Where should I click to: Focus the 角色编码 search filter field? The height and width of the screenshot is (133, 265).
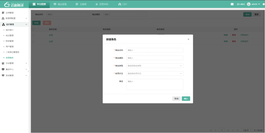click(125, 14)
